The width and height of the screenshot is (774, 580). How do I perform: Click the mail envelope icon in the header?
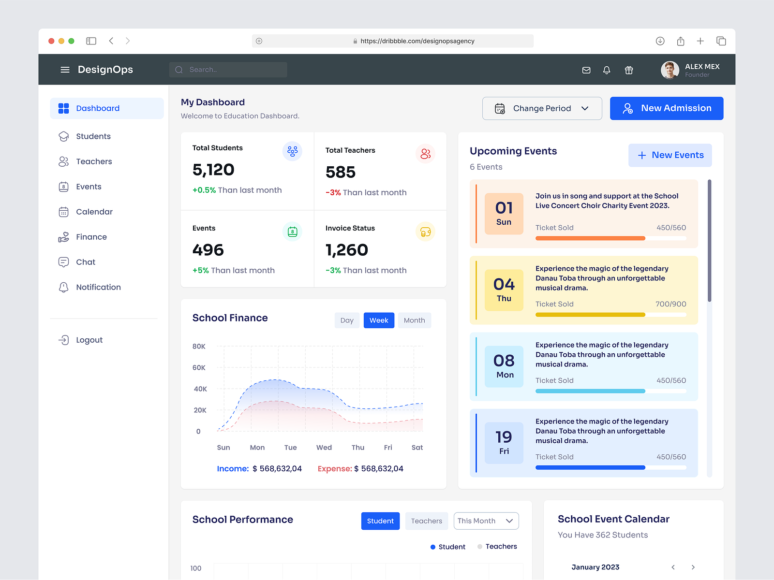pos(586,70)
